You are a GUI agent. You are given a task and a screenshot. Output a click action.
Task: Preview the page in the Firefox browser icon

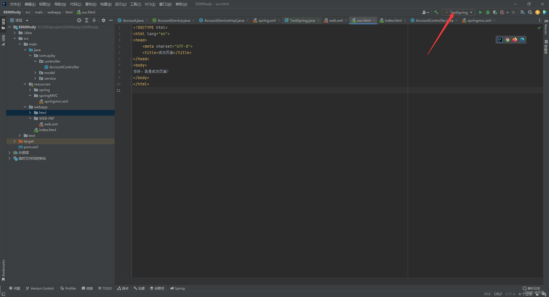click(515, 40)
